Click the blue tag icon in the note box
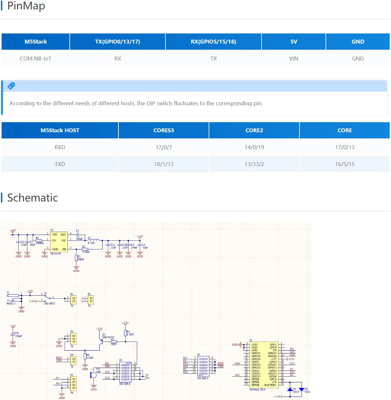The width and height of the screenshot is (391, 400). pos(11,86)
